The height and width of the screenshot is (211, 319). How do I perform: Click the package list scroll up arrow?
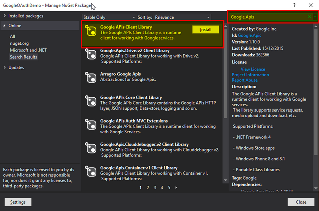click(225, 26)
